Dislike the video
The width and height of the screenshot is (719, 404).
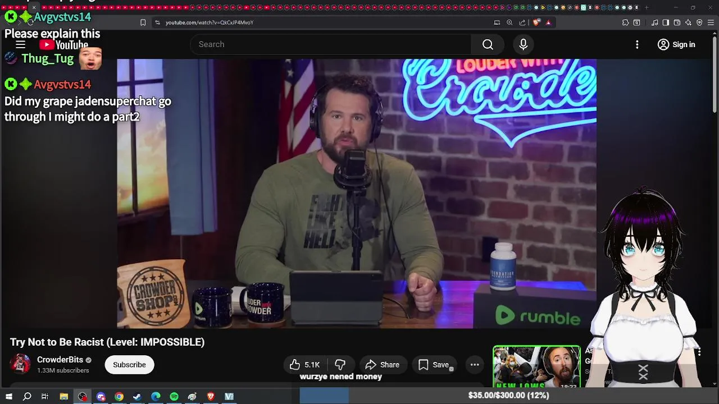click(340, 365)
